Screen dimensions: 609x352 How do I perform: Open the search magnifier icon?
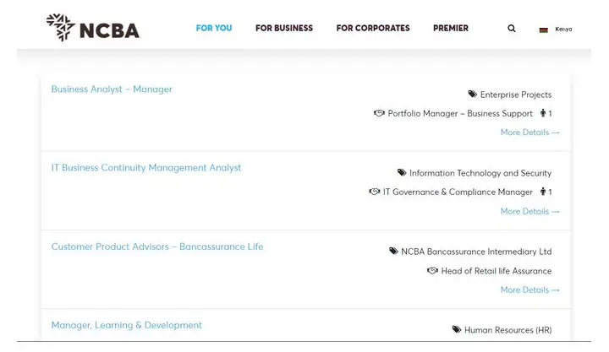pos(512,29)
